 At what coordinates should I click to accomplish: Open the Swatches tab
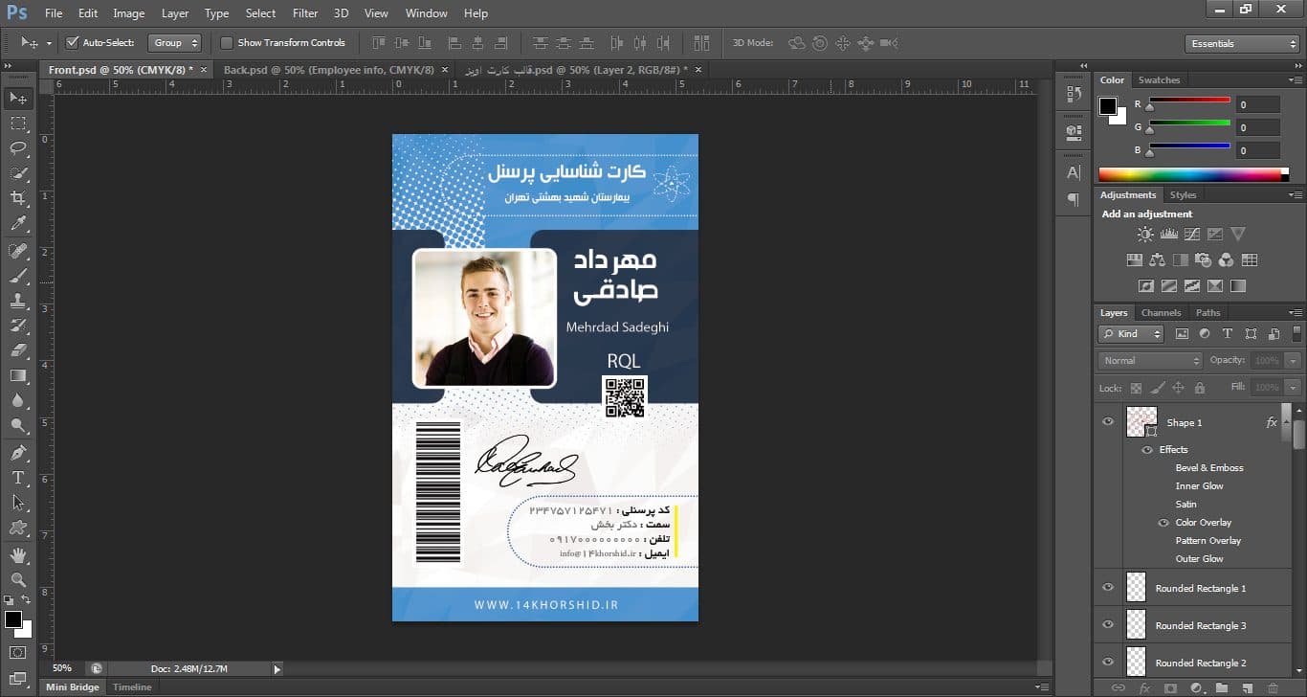1159,80
